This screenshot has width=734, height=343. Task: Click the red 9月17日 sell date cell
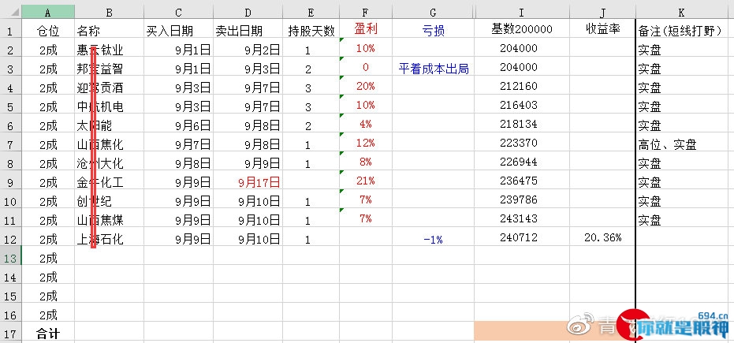[x=248, y=182]
